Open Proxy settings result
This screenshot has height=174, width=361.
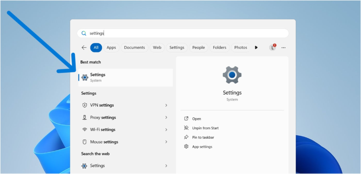(126, 117)
